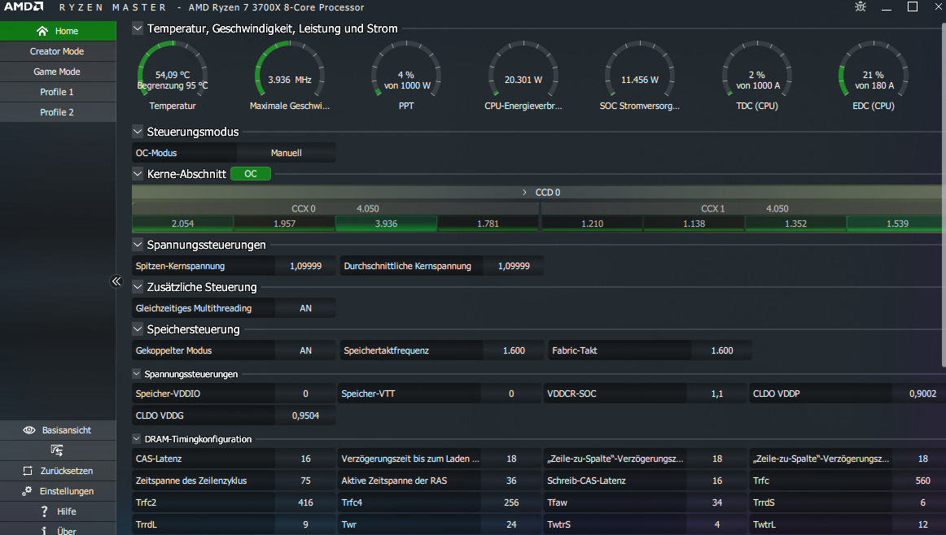Select core showing 1.781 MHz
The image size is (946, 535).
pyautogui.click(x=488, y=224)
